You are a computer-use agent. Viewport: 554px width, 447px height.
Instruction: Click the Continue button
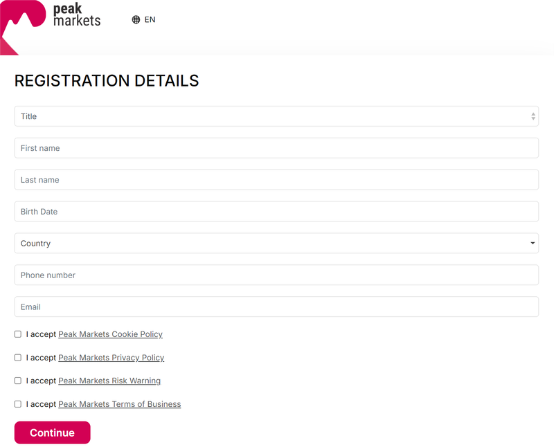(x=53, y=432)
